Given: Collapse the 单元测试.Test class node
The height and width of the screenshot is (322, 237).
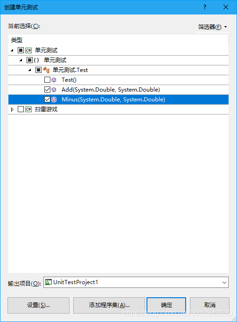Looking at the screenshot, I should 30,70.
